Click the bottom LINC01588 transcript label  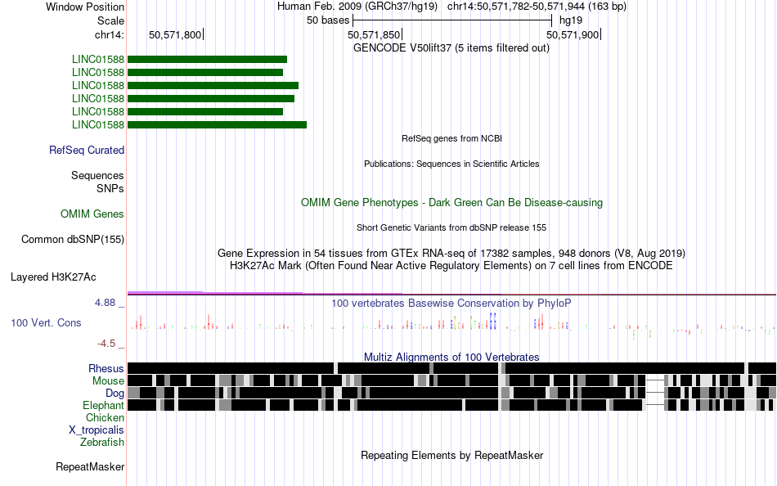[97, 125]
